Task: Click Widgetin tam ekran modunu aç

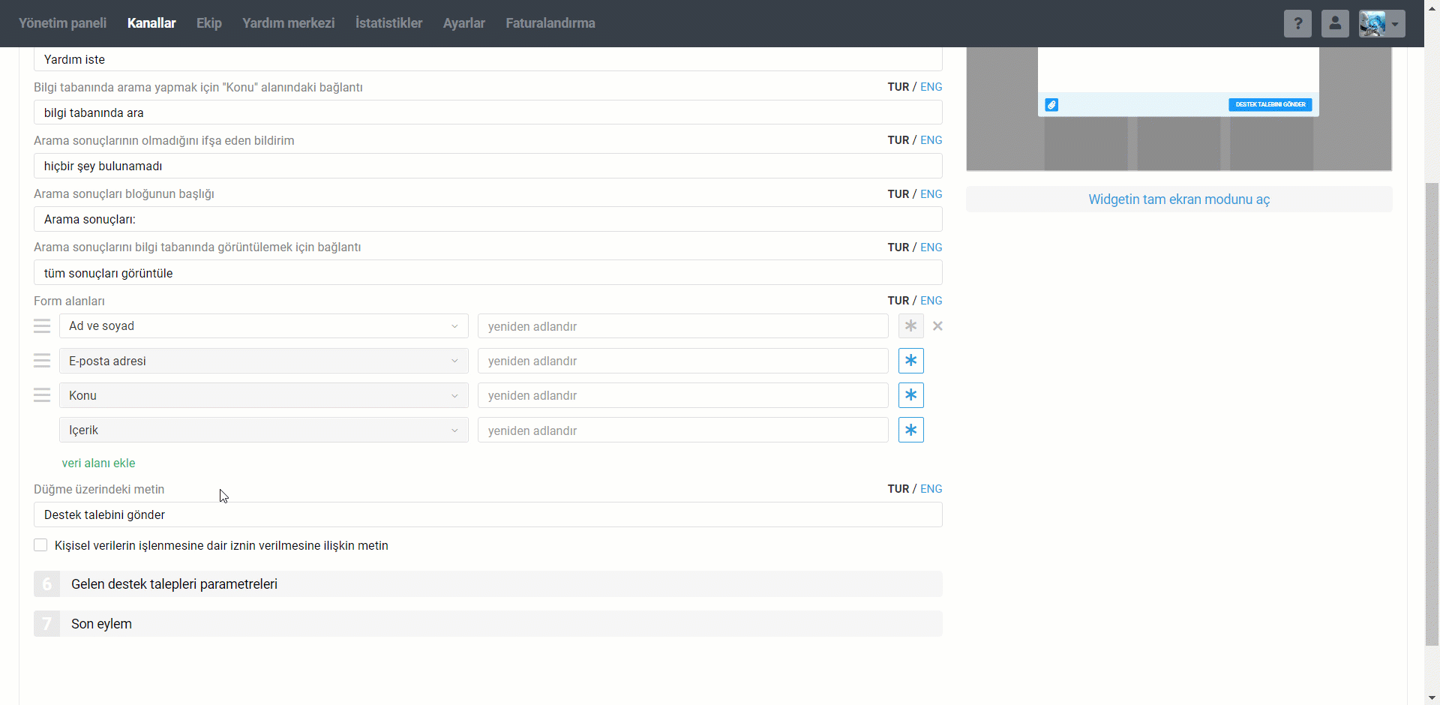Action: tap(1179, 199)
